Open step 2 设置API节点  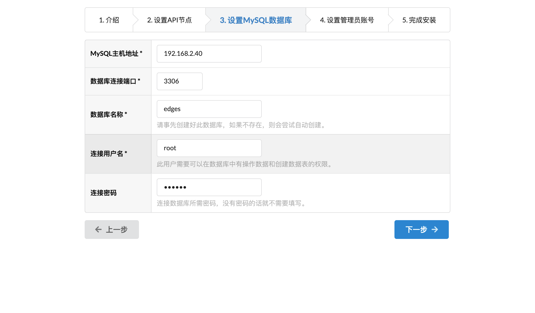pyautogui.click(x=169, y=20)
